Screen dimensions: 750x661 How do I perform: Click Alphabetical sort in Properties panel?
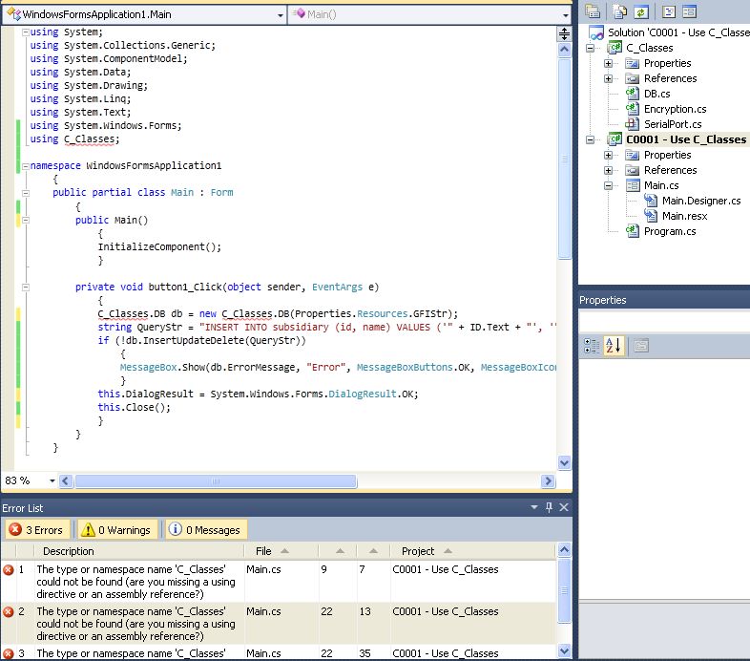click(x=614, y=346)
